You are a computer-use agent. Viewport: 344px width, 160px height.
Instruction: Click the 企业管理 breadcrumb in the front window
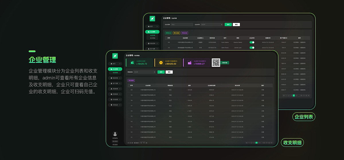[129, 55]
